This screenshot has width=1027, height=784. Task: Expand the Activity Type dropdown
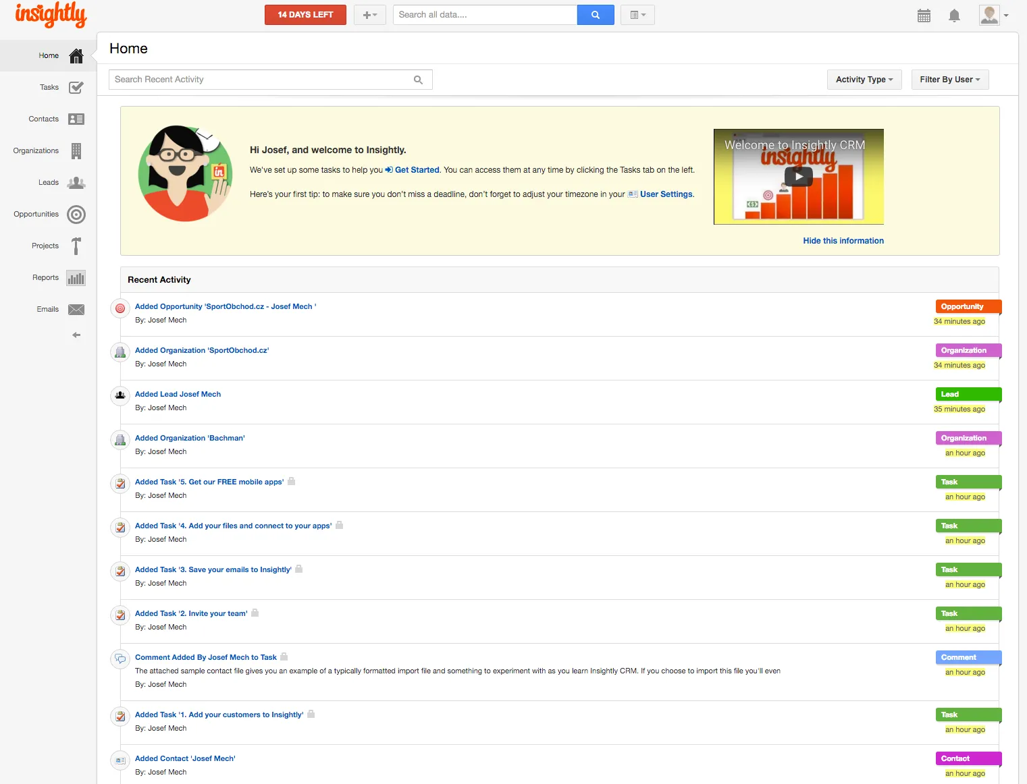pos(864,80)
